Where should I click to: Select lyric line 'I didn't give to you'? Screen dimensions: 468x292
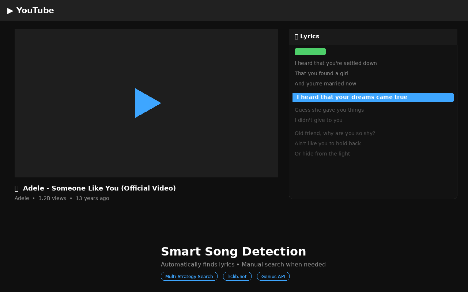(318, 120)
